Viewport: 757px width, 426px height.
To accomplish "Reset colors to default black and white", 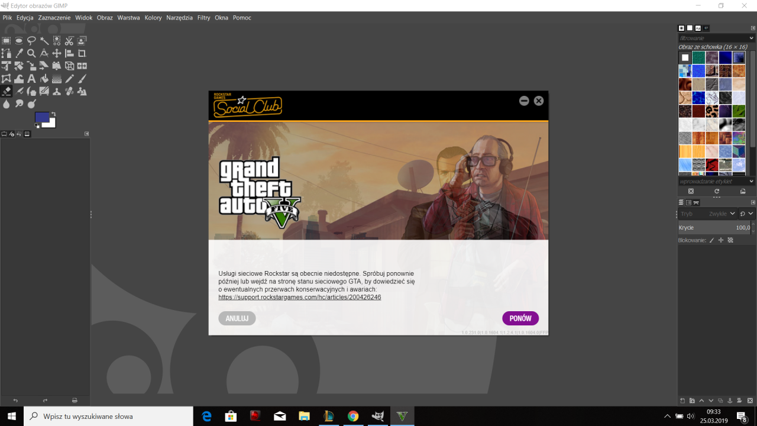I will coord(37,125).
